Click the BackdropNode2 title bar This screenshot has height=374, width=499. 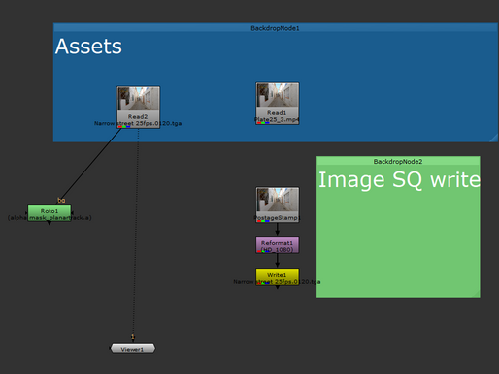[398, 161]
